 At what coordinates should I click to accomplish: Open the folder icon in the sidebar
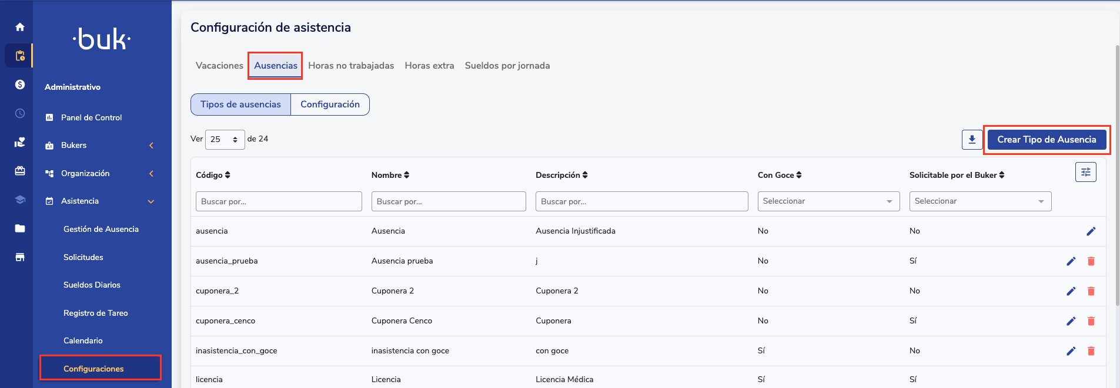coord(20,228)
